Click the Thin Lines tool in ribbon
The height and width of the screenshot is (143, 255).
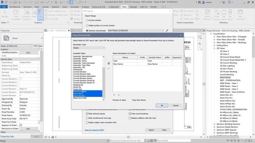click(41, 15)
